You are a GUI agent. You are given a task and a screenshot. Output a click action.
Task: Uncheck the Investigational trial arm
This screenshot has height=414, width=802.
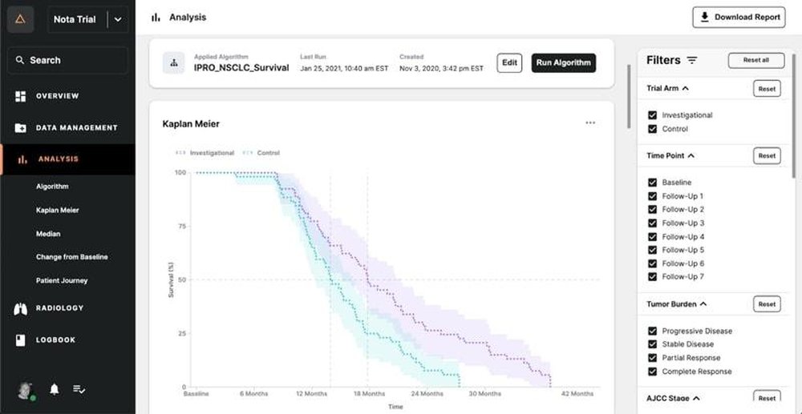point(652,115)
